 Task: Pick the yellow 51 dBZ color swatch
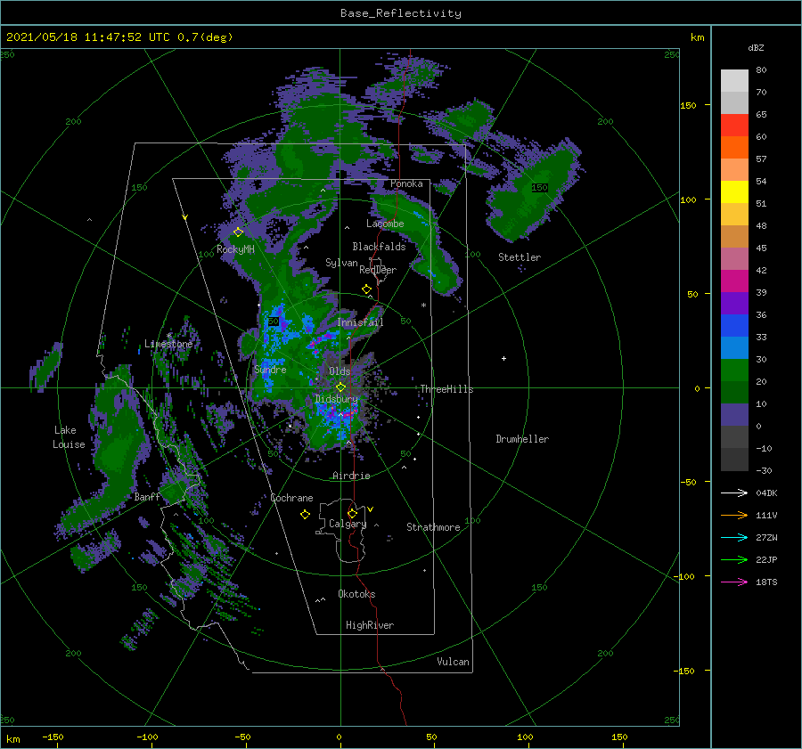(x=734, y=192)
